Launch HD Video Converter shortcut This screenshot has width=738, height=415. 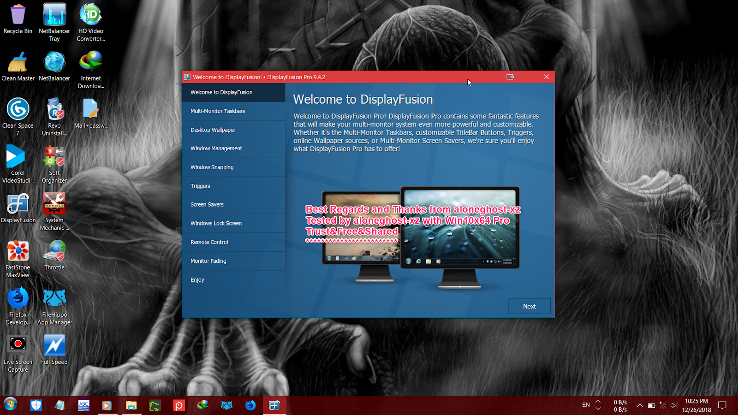pos(91,23)
